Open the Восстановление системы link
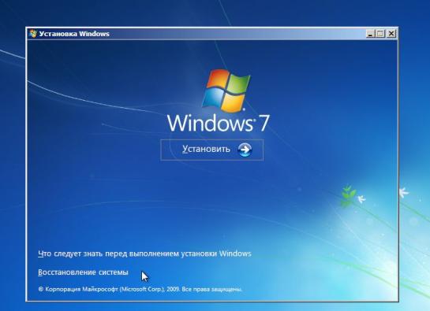The height and width of the screenshot is (311, 430). pyautogui.click(x=83, y=272)
